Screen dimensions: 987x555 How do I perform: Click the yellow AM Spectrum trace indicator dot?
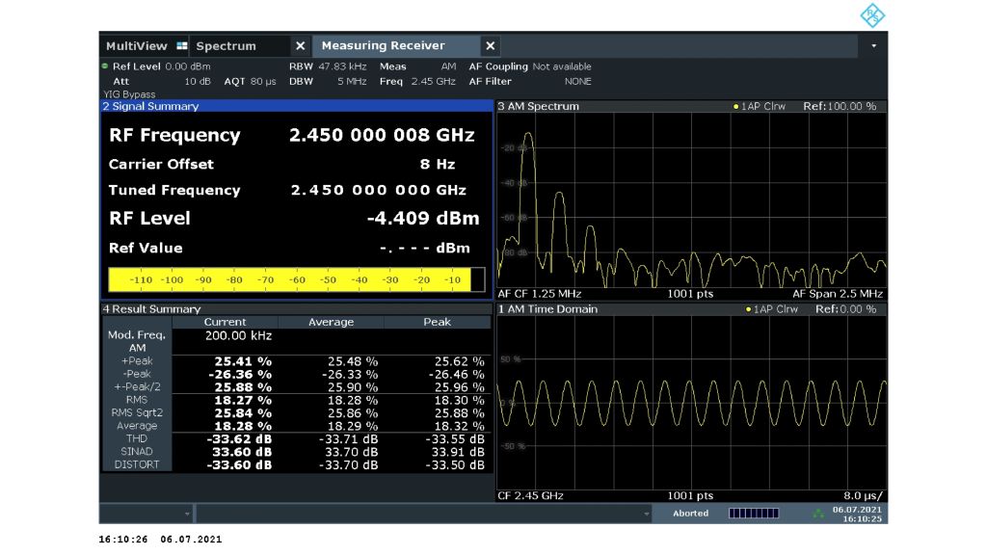[x=736, y=107]
